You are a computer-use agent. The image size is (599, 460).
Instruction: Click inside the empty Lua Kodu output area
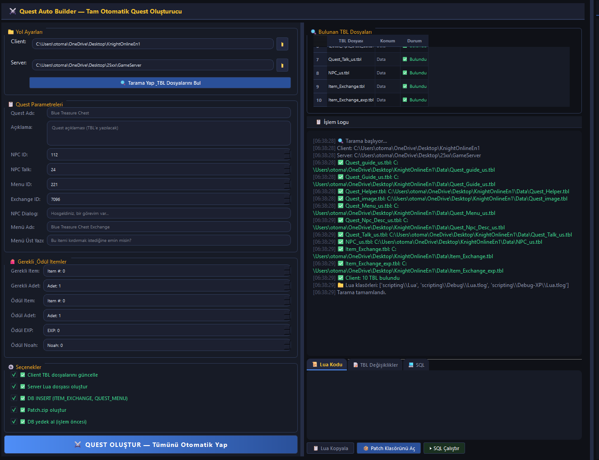point(444,405)
